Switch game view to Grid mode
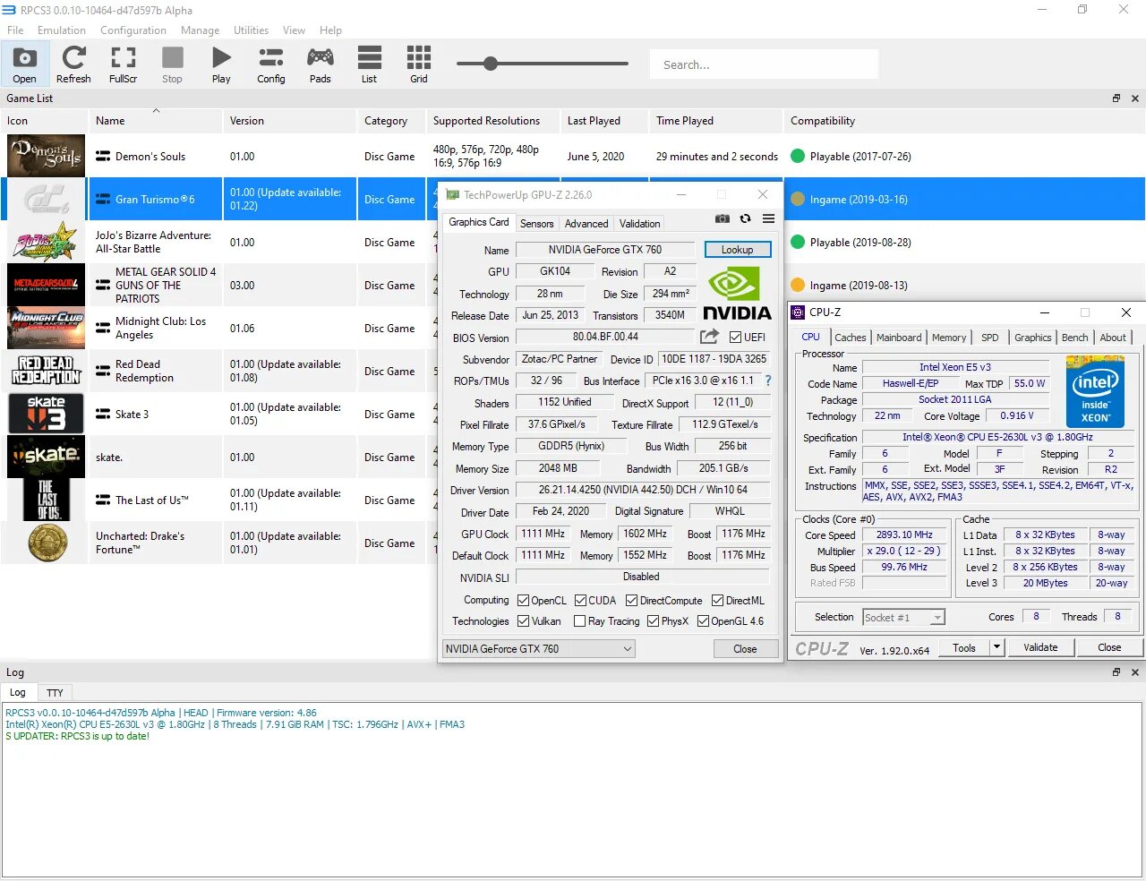The height and width of the screenshot is (881, 1146). [419, 64]
